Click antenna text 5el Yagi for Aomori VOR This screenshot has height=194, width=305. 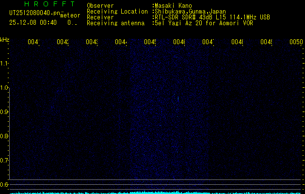click(204, 23)
